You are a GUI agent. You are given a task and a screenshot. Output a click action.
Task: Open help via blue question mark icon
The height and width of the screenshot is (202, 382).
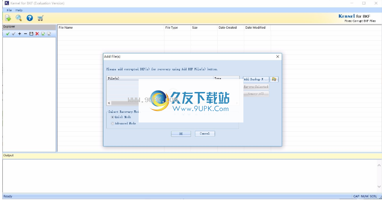click(x=30, y=18)
